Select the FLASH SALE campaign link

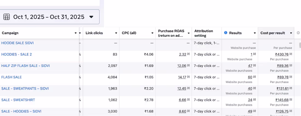(x=11, y=77)
